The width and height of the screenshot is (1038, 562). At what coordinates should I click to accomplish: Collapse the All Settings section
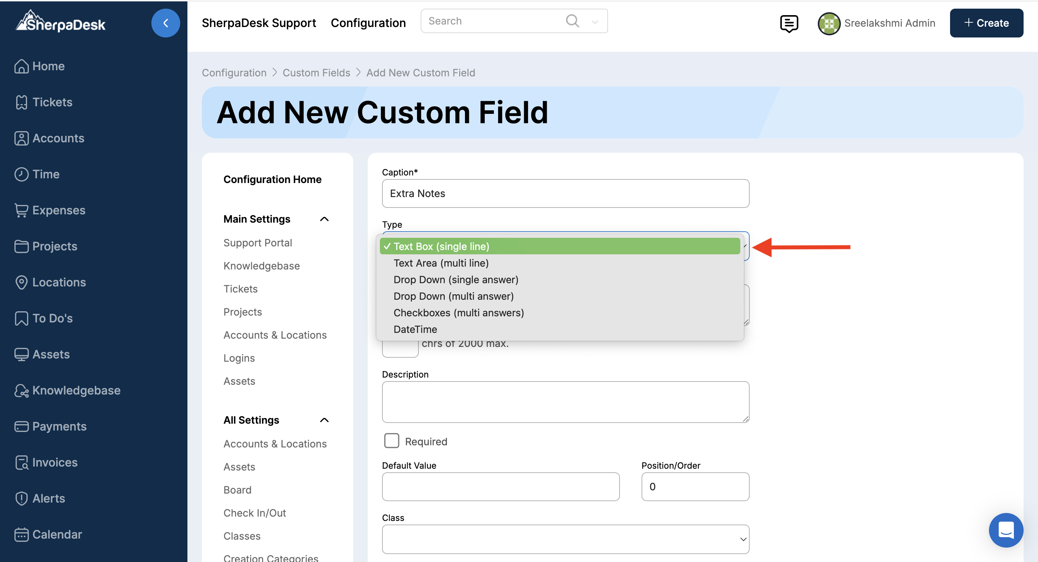click(x=324, y=420)
